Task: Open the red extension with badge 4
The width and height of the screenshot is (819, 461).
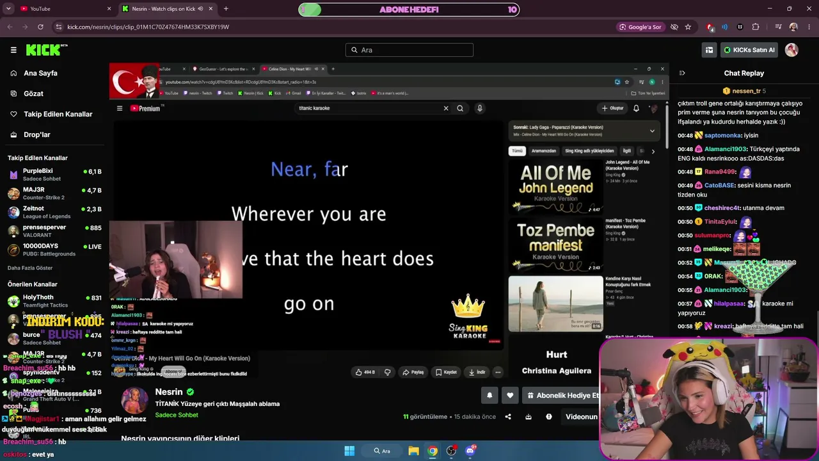Action: tap(710, 27)
